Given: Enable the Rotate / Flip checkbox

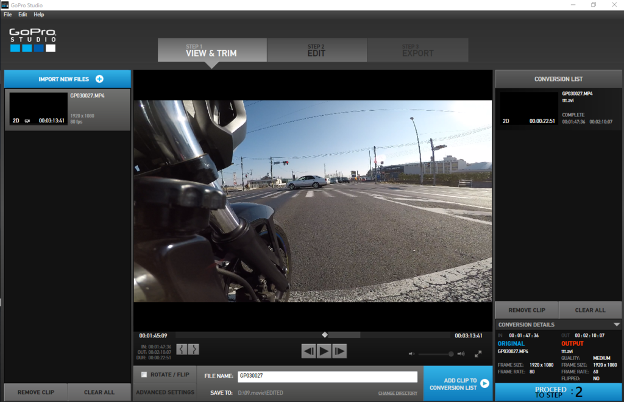Looking at the screenshot, I should (144, 375).
